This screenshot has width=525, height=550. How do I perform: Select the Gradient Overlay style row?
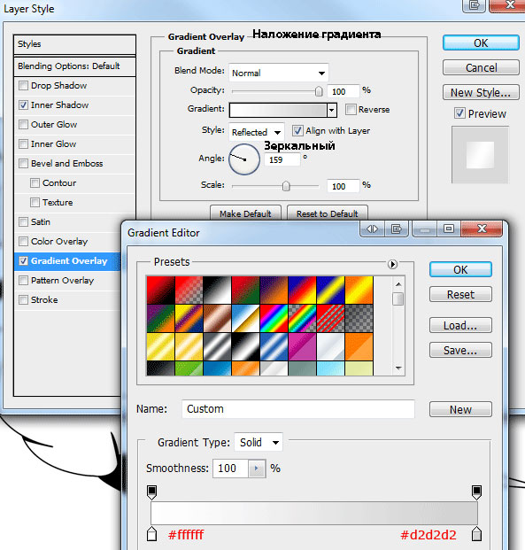68,261
